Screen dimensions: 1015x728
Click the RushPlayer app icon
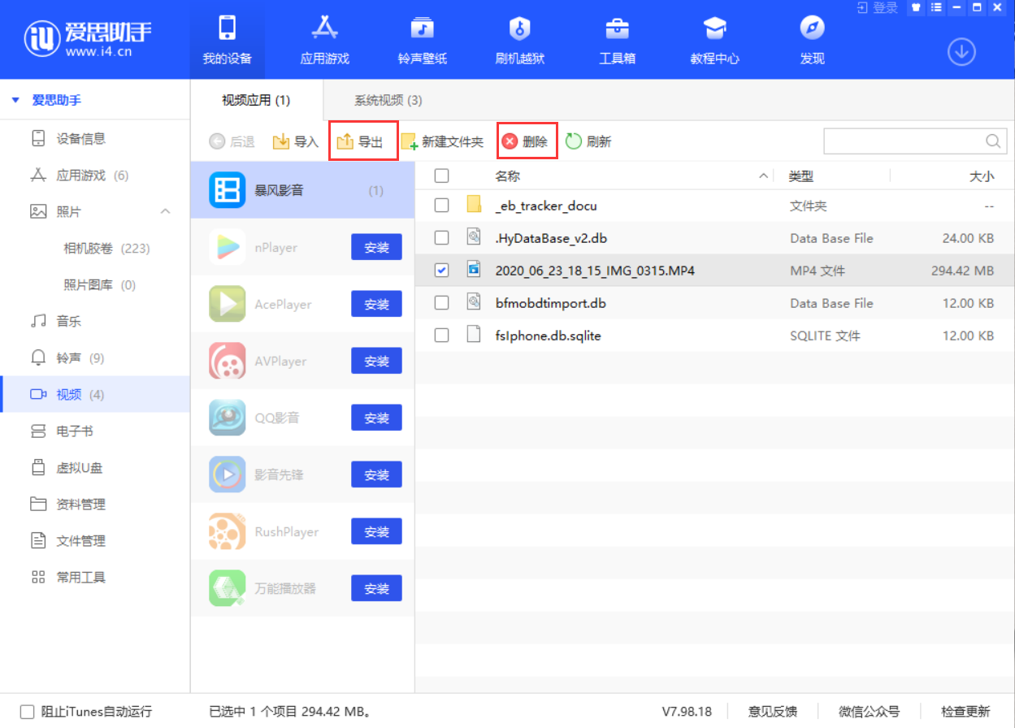[x=227, y=531]
